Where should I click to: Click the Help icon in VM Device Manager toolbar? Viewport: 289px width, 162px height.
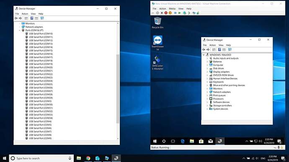219,50
